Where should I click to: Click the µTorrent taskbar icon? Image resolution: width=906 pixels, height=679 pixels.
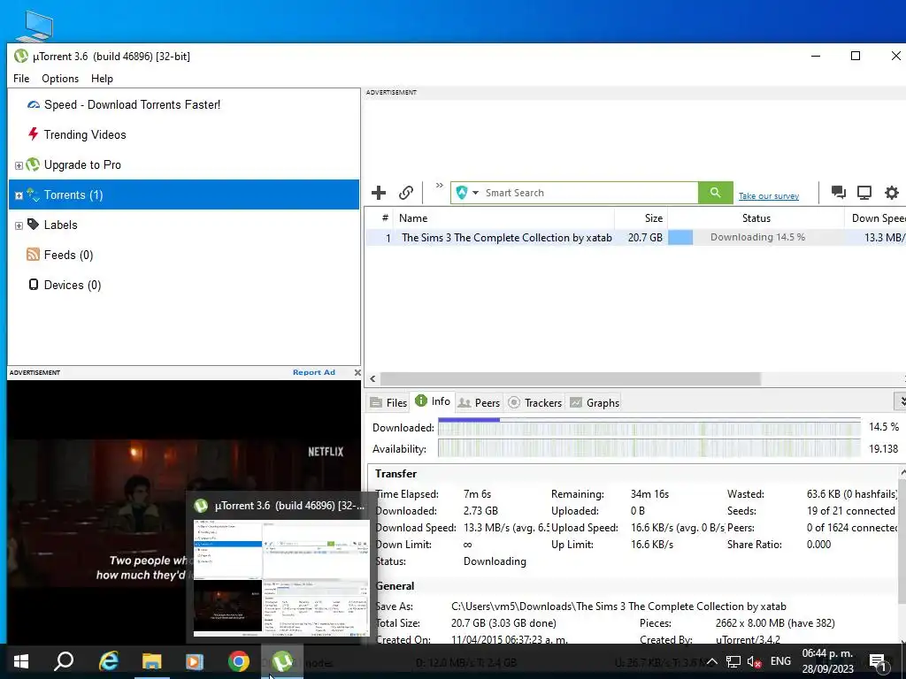click(x=282, y=661)
